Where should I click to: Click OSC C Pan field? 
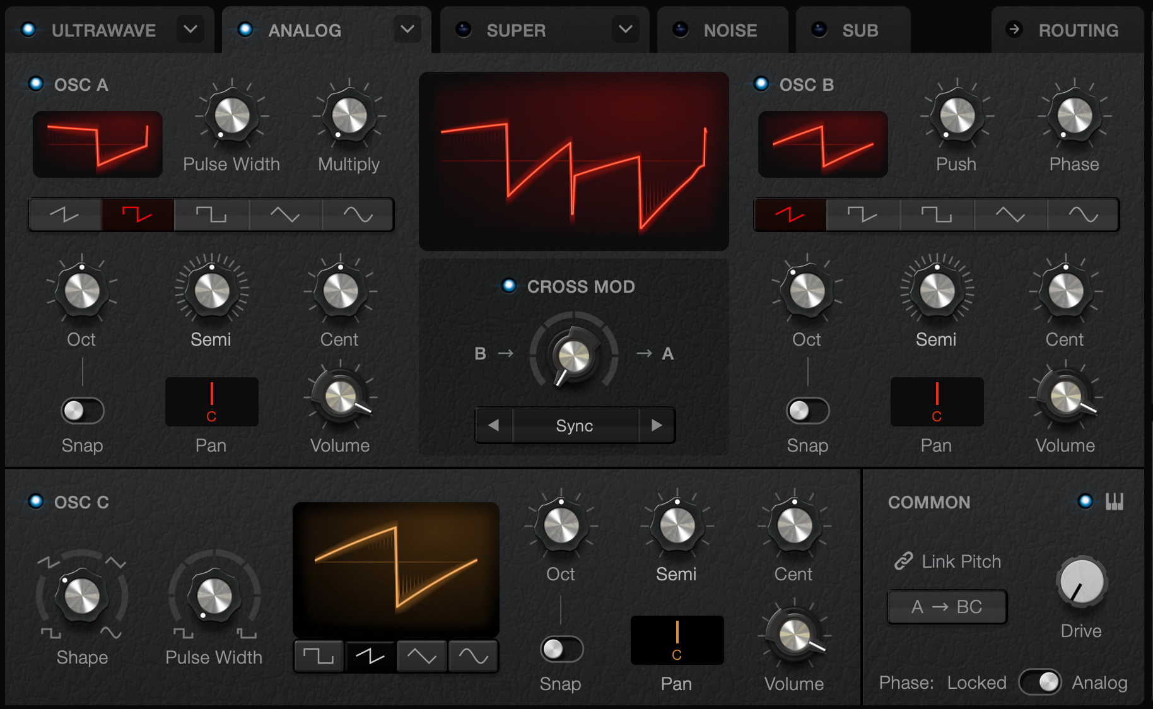677,640
